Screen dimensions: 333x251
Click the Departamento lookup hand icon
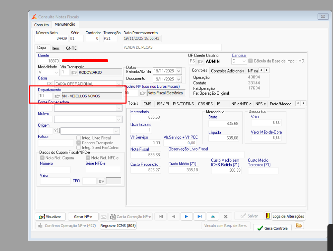[x=57, y=96]
